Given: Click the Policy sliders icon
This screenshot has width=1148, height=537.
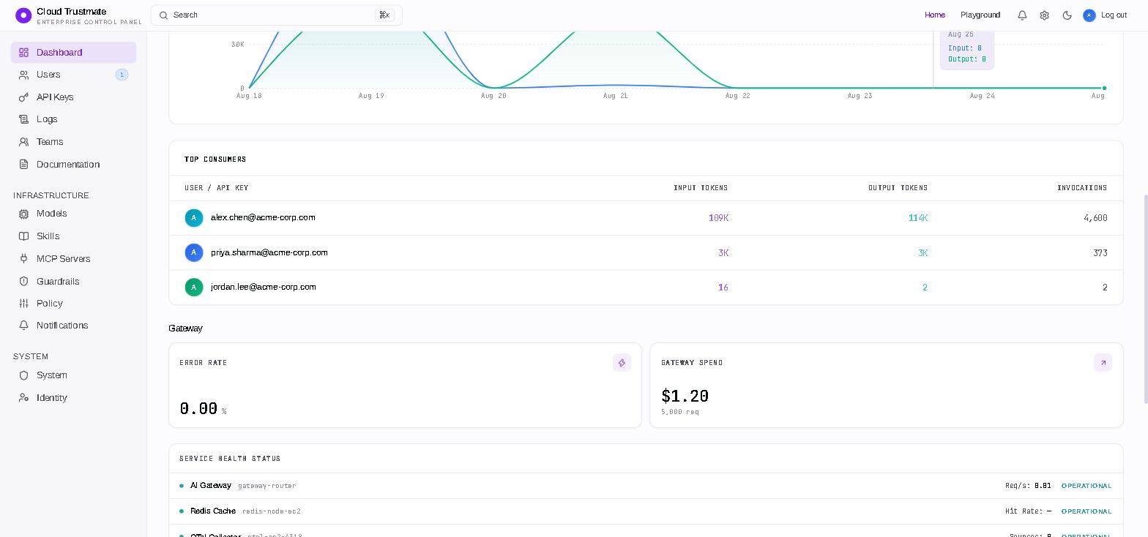Looking at the screenshot, I should (23, 304).
